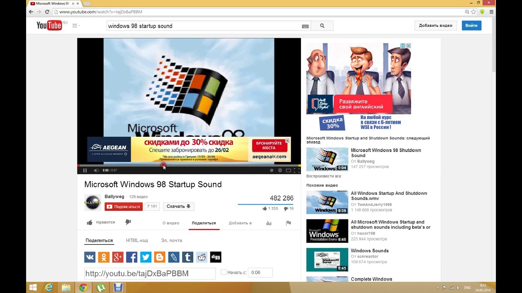The height and width of the screenshot is (293, 522).
Task: Share video on Reddit icon
Action: 201,257
